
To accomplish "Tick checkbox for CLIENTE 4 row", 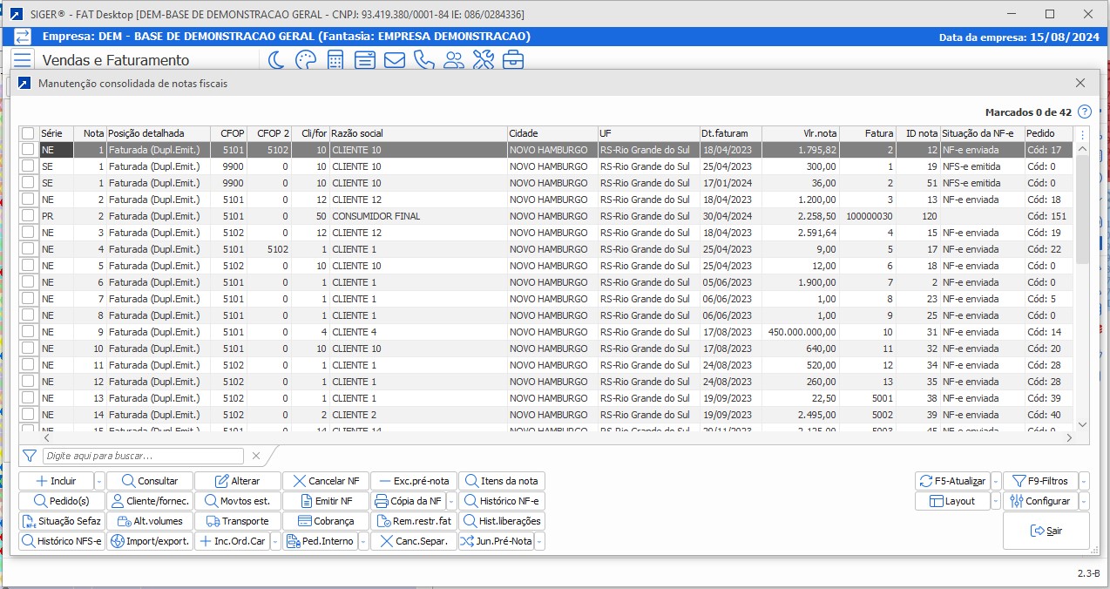I will 29,332.
